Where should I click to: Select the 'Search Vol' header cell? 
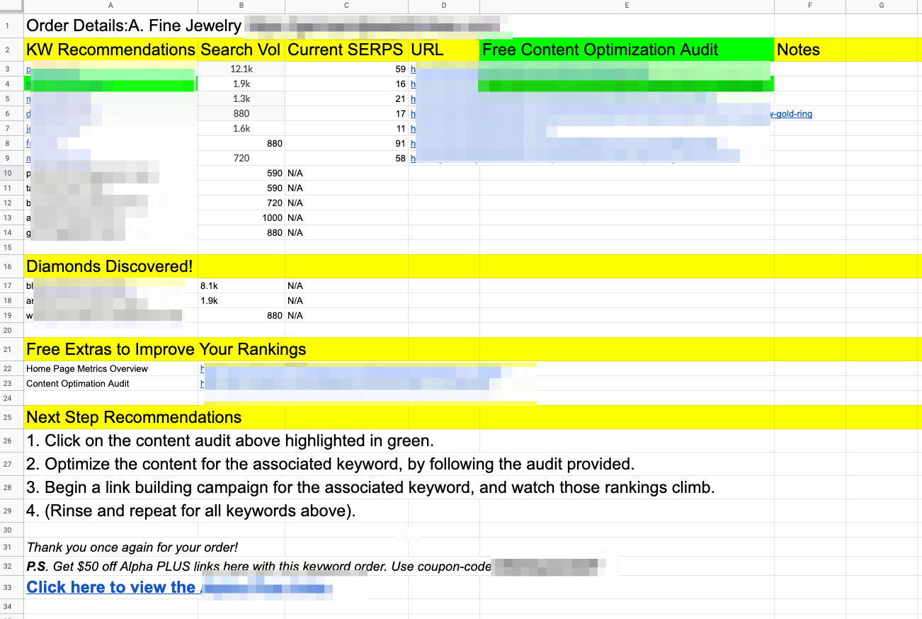tap(241, 50)
